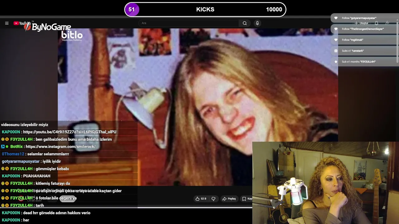The image size is (399, 224).
Task: Open the account avatar at top right
Action: 387,23
